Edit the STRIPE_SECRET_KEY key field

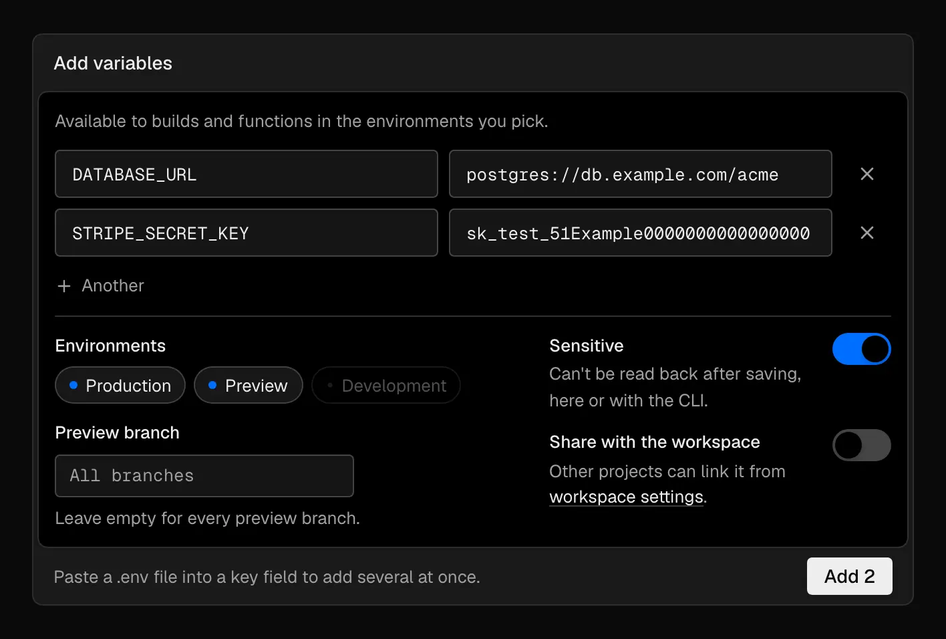(x=247, y=233)
